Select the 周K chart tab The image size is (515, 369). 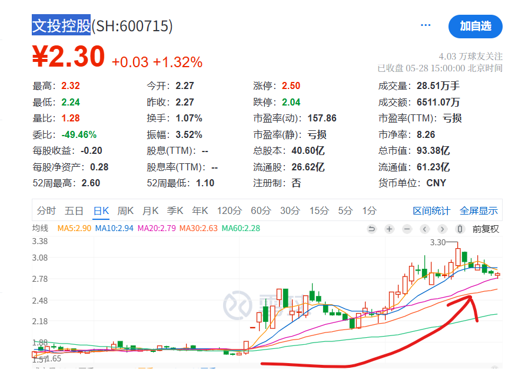(x=125, y=210)
